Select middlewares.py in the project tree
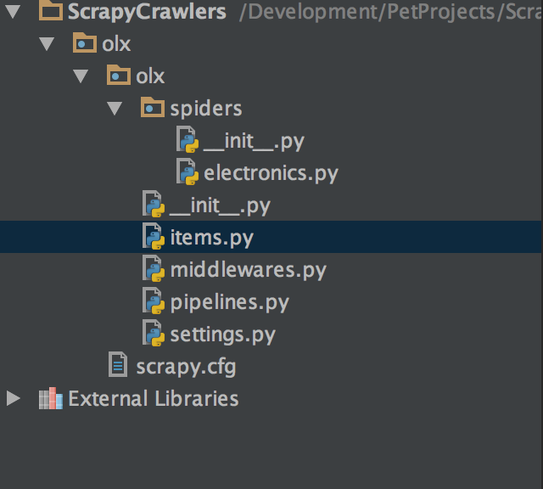 (248, 270)
